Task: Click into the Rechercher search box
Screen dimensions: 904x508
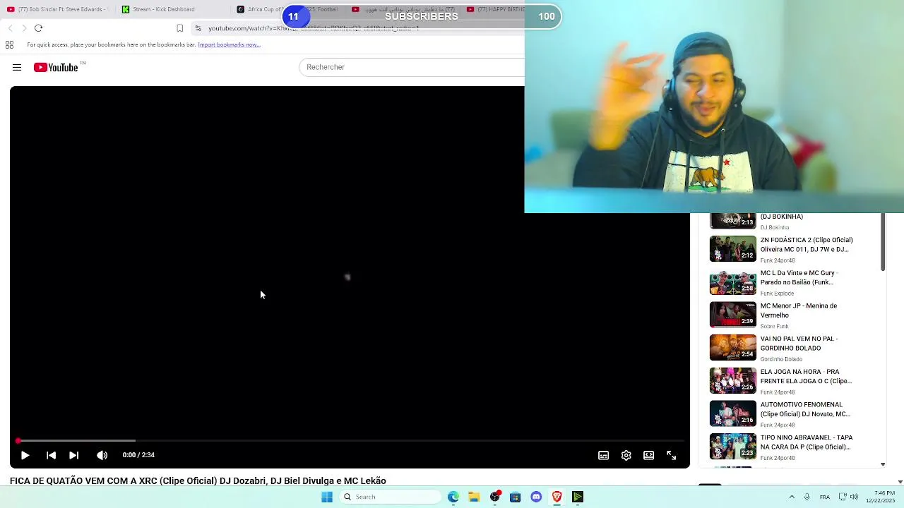Action: 412,67
